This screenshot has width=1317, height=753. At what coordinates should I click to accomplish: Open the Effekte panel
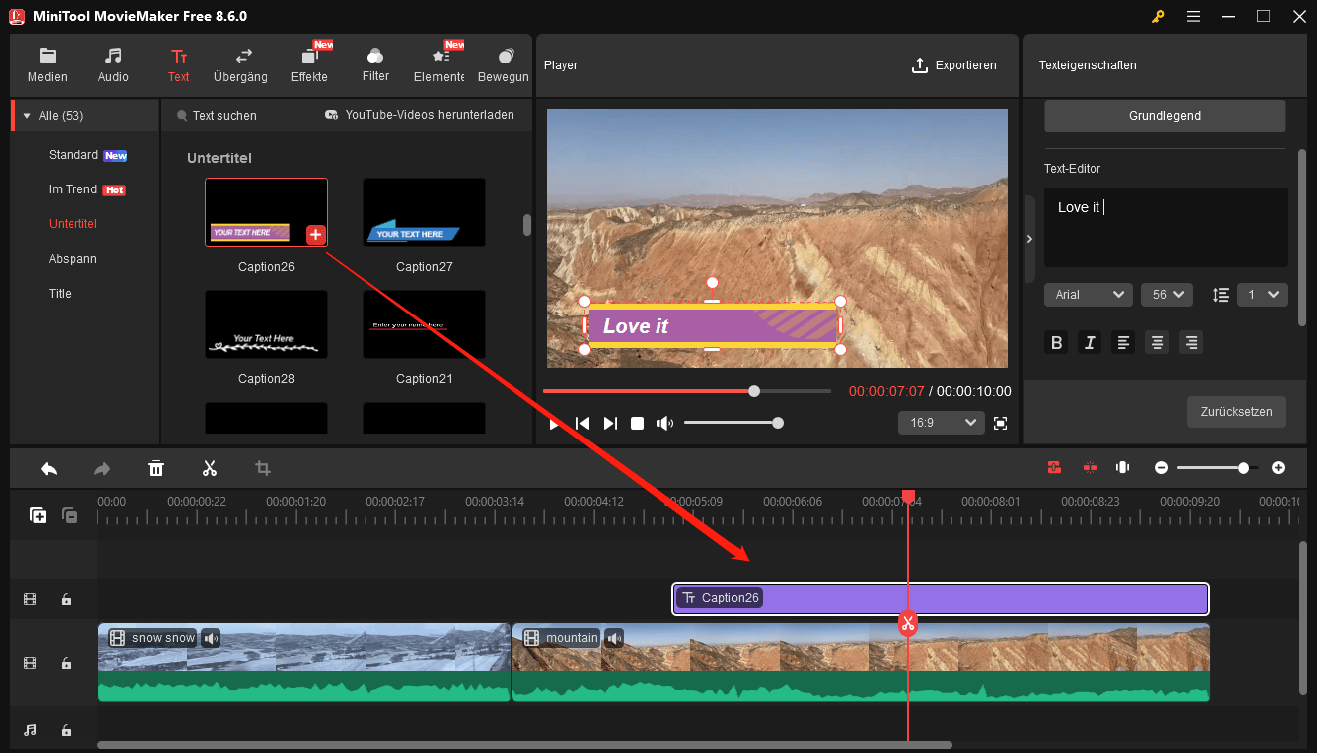(x=308, y=64)
